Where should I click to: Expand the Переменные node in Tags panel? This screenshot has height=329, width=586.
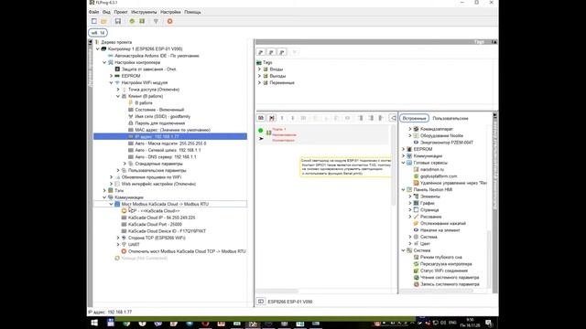point(259,82)
